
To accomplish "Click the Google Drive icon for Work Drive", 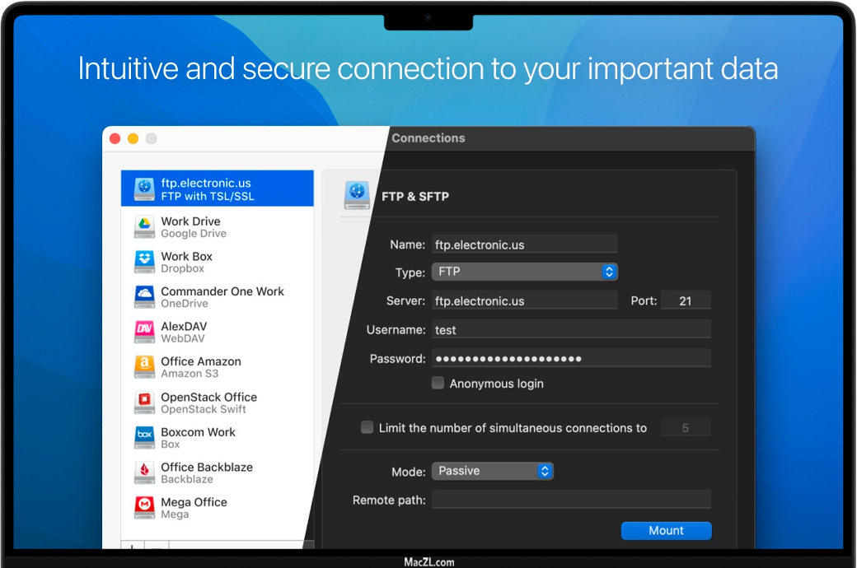I will [x=144, y=226].
